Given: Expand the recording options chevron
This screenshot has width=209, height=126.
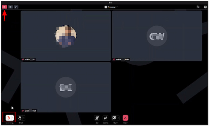Looking at the screenshot, I should [13, 118].
